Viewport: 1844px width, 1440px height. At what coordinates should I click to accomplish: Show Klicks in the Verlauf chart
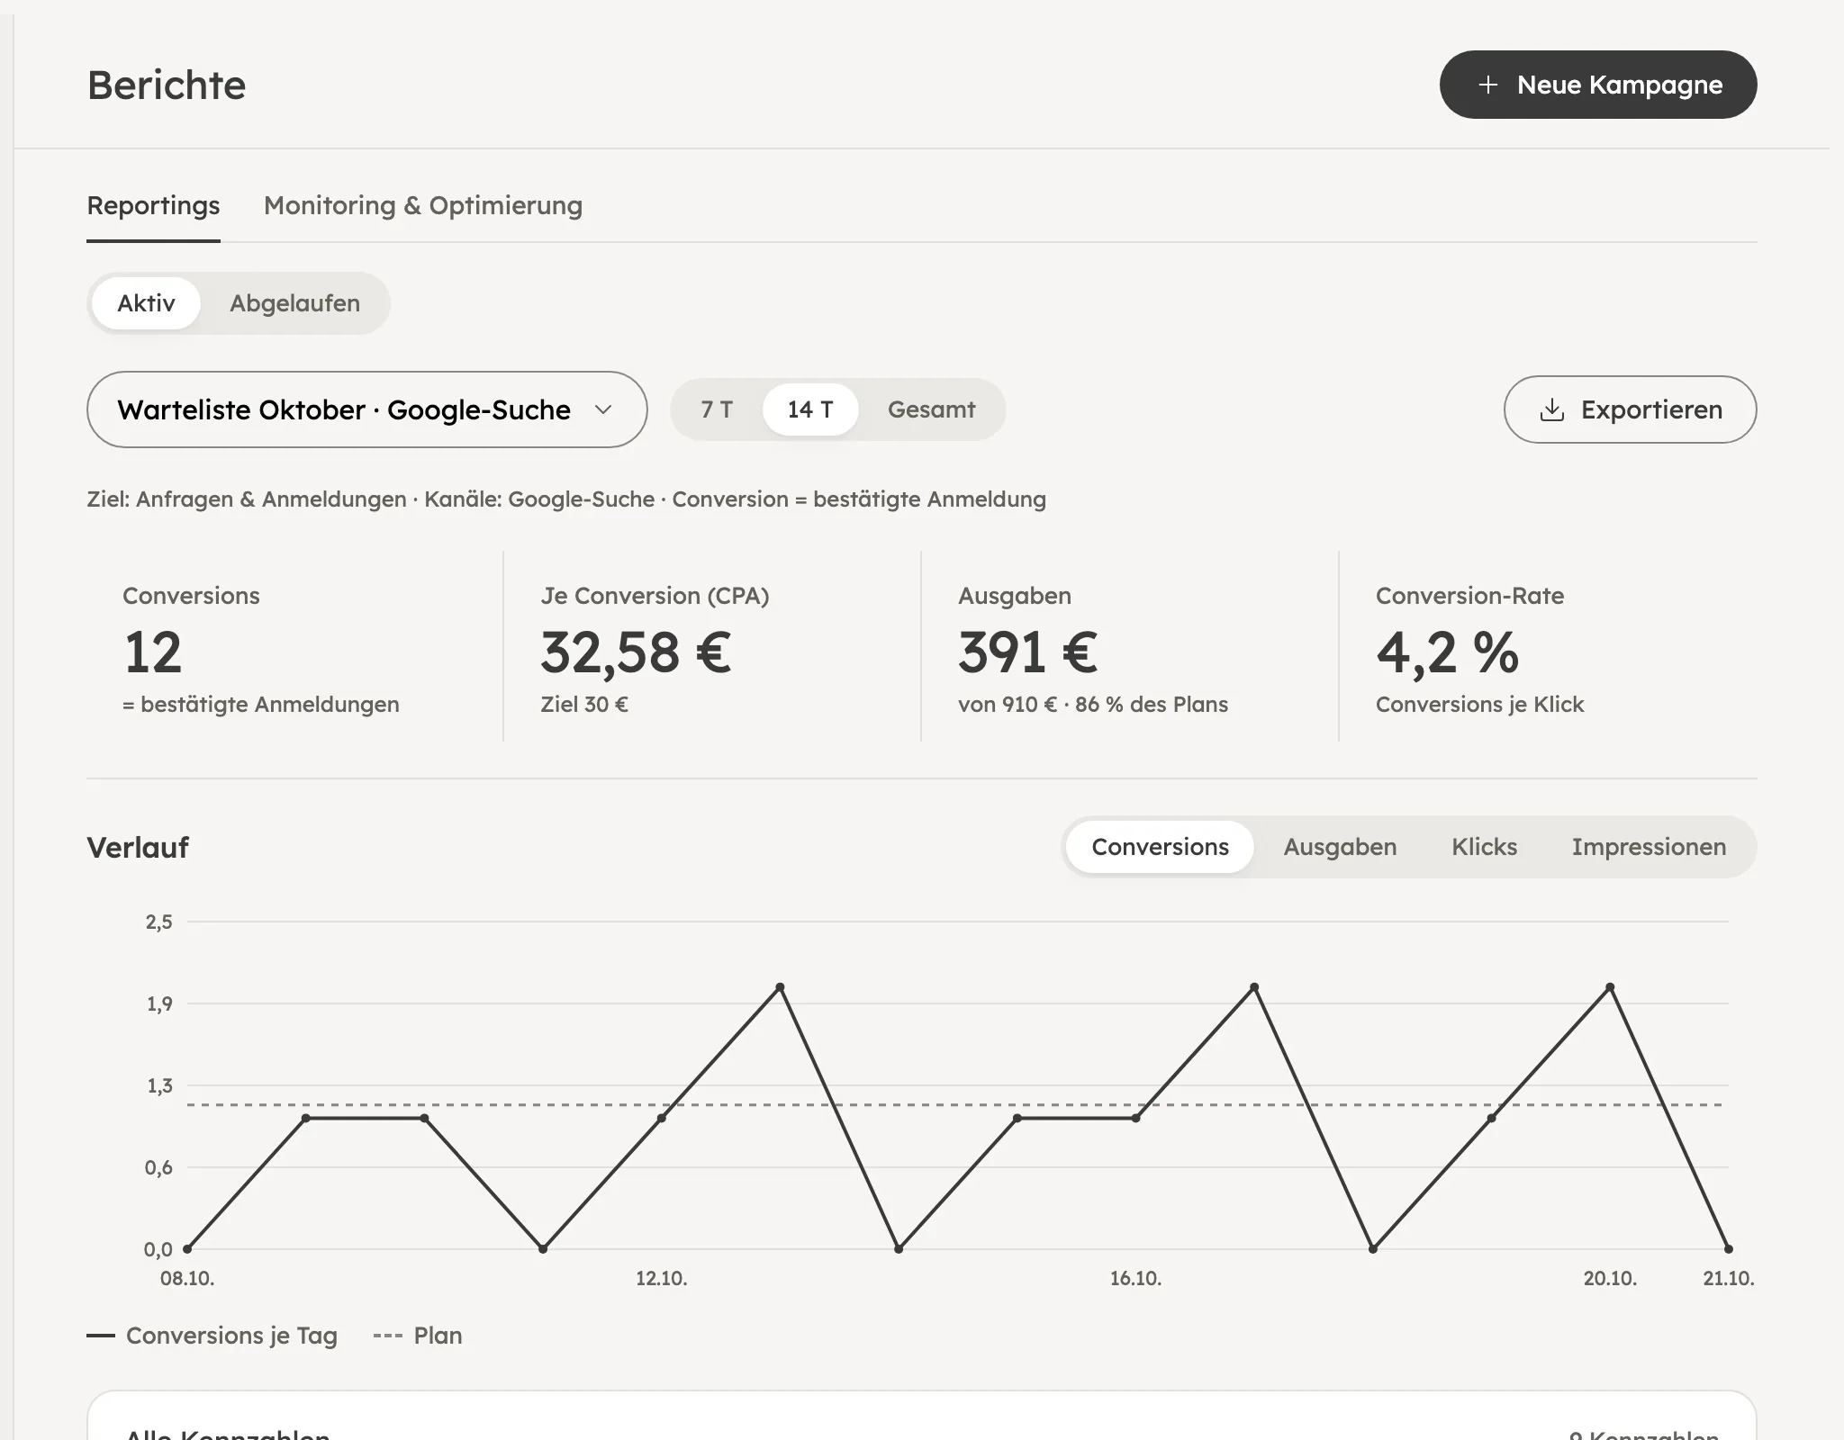1484,847
